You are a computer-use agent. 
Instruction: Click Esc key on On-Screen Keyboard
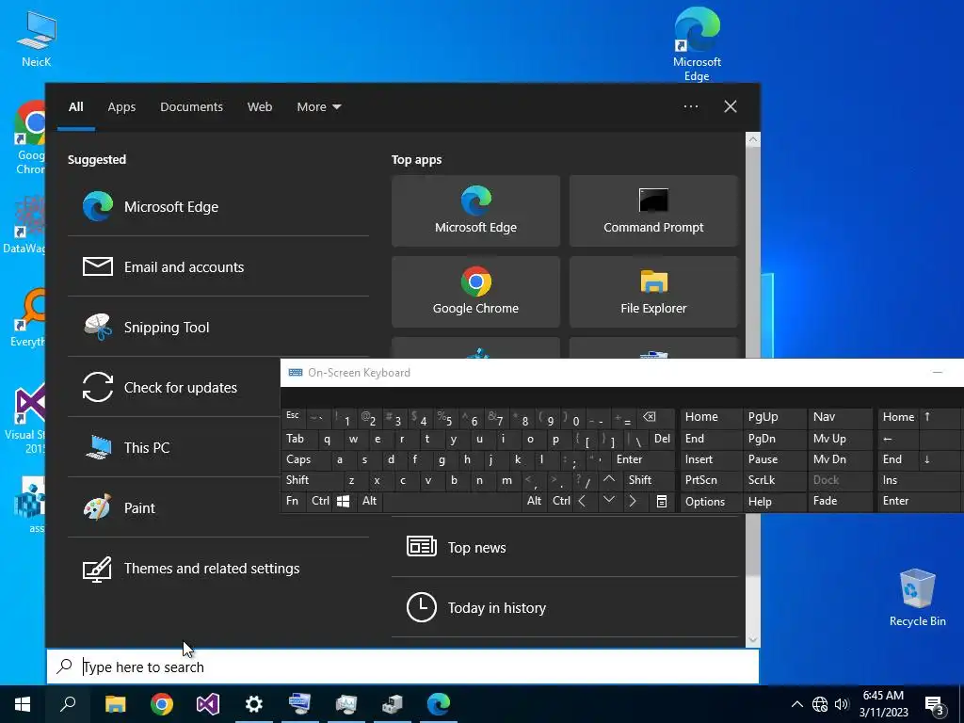(293, 416)
